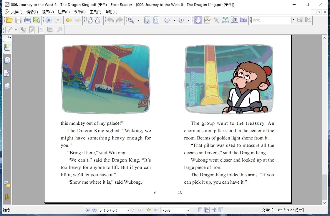Open the Attachments paperclip panel
The width and height of the screenshot is (330, 216).
7,197
